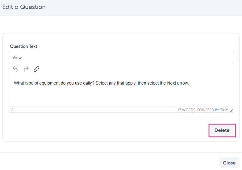Select the Edit a Question heading
242x170 pixels.
(x=24, y=7)
